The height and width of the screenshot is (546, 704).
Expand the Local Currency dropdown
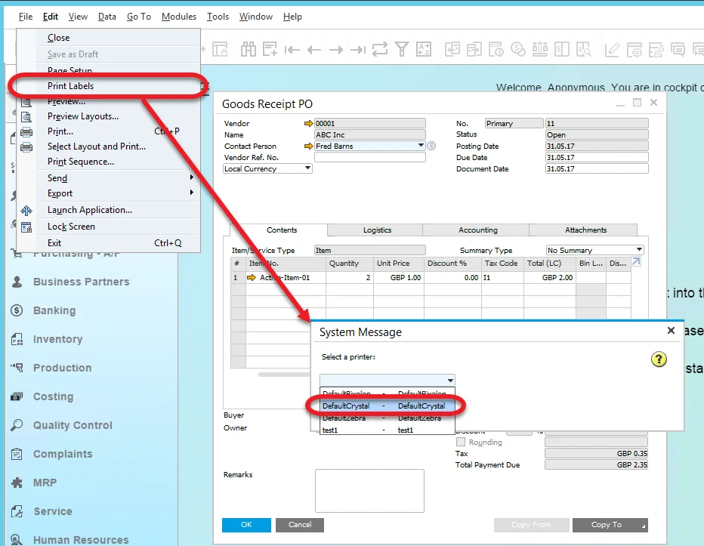pos(307,169)
